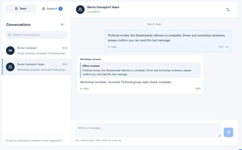242x150 pixels.
Task: Click the 17:57 time on the sent message
Action: click(x=221, y=47)
